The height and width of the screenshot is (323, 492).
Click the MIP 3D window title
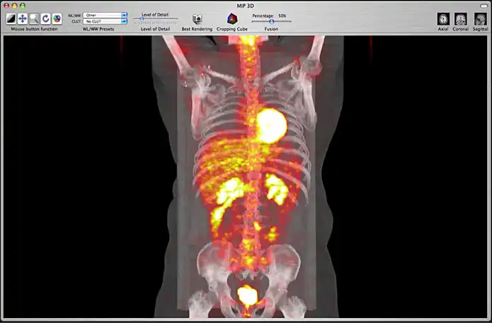tap(246, 5)
